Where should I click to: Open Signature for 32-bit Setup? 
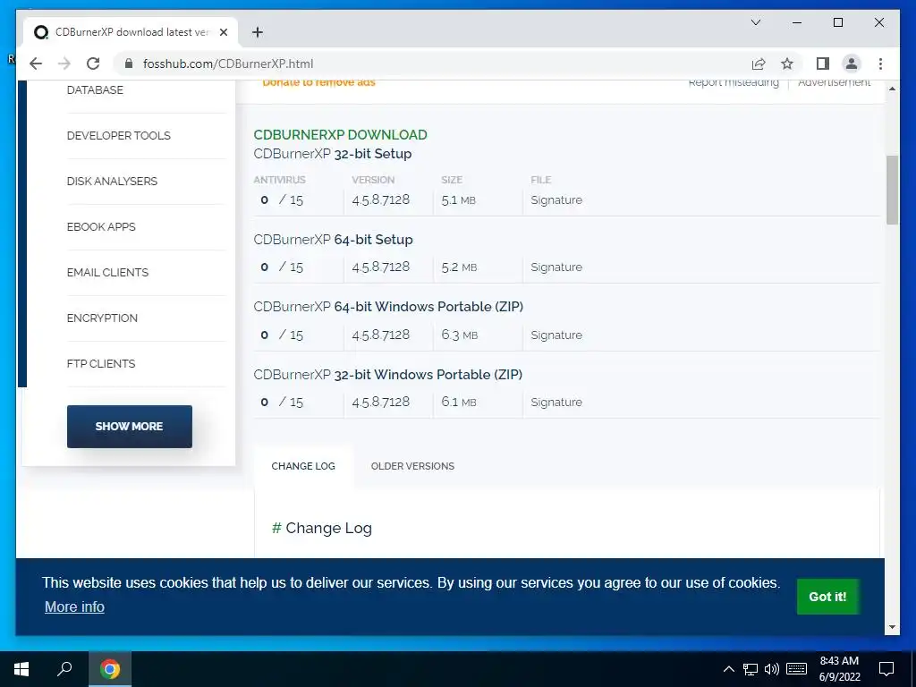[556, 199]
